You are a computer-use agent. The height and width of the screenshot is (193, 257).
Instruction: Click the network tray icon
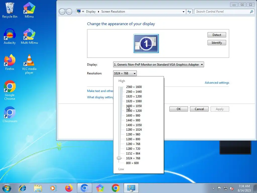pos(226,188)
